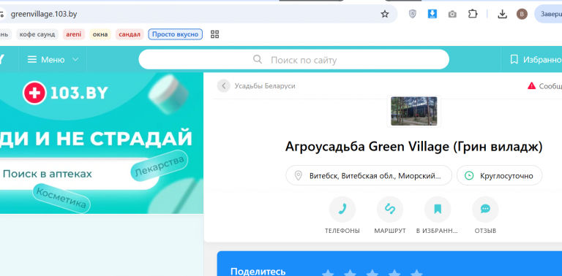Open the profile avatar 'B'
The width and height of the screenshot is (562, 276).
pyautogui.click(x=522, y=14)
